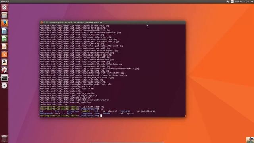Click the Terminal label in the top panel
Screen dimensions: 254x143
point(5,2)
